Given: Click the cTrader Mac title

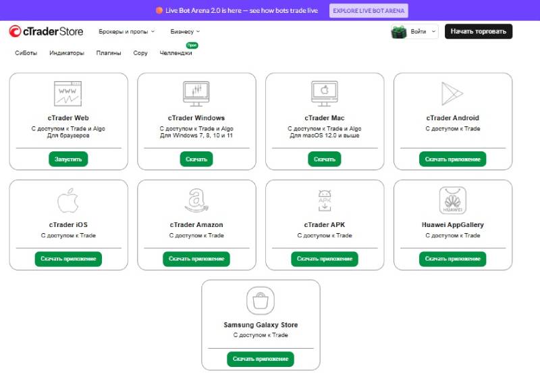Looking at the screenshot, I should [x=325, y=118].
